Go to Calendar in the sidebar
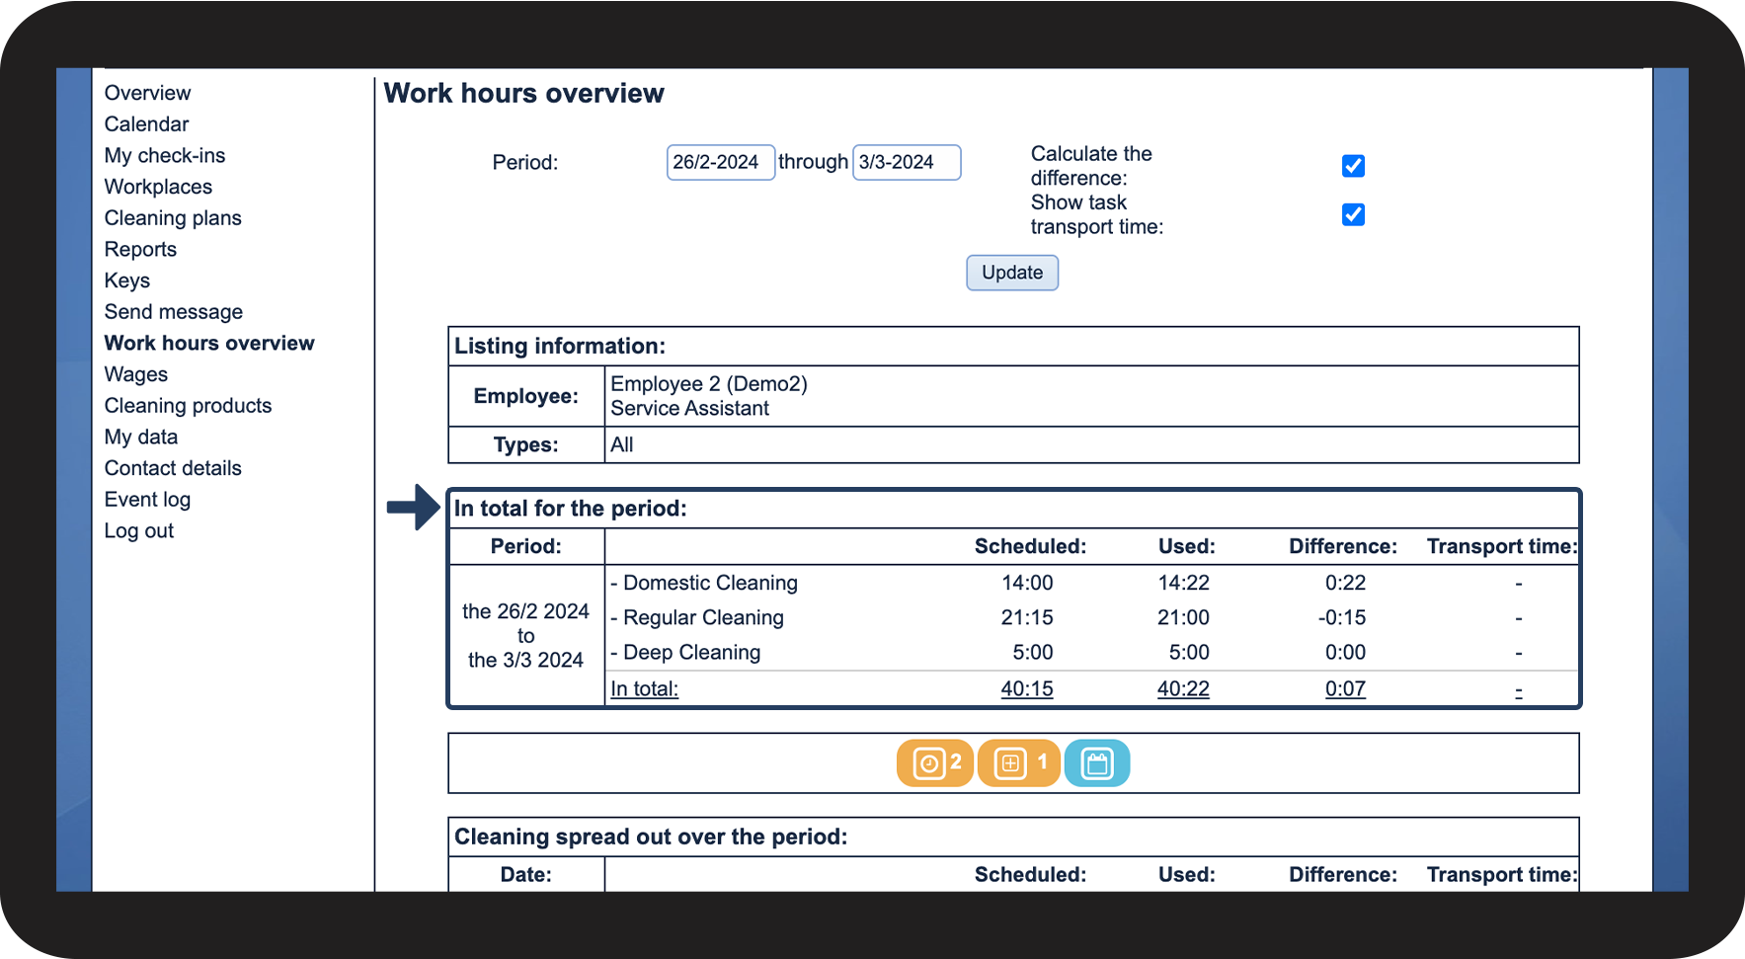 pos(146,124)
